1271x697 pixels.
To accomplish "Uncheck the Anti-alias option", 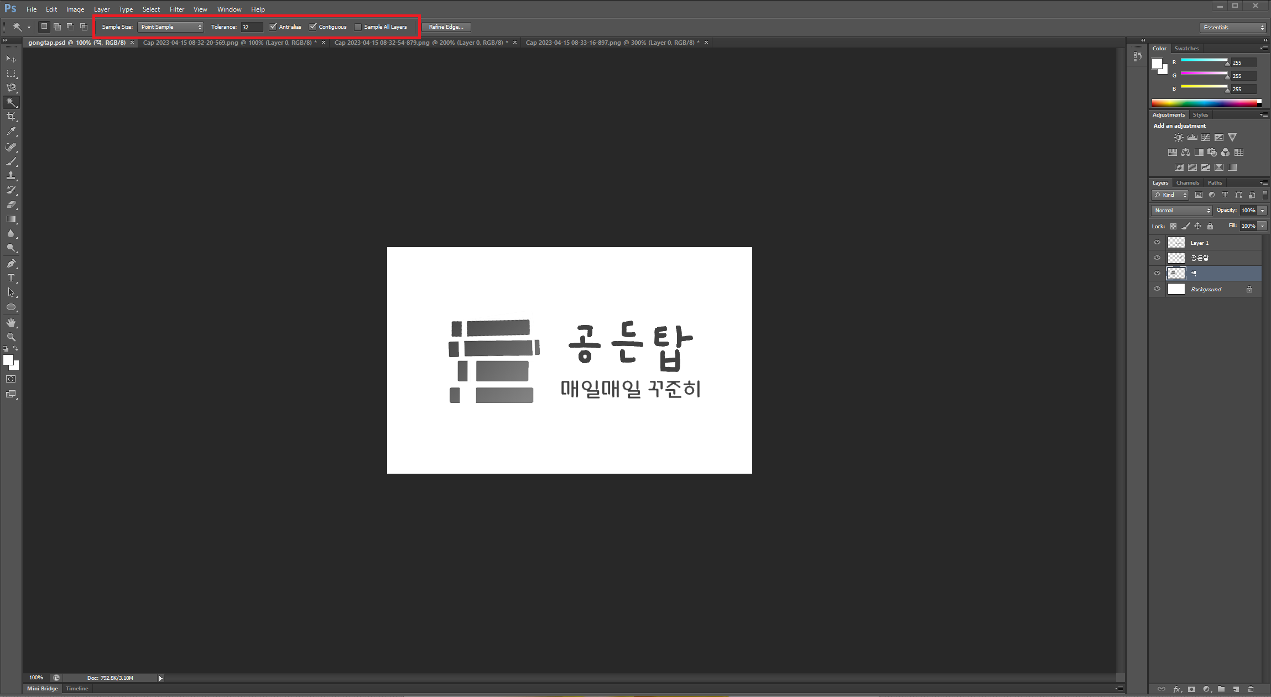I will click(273, 27).
